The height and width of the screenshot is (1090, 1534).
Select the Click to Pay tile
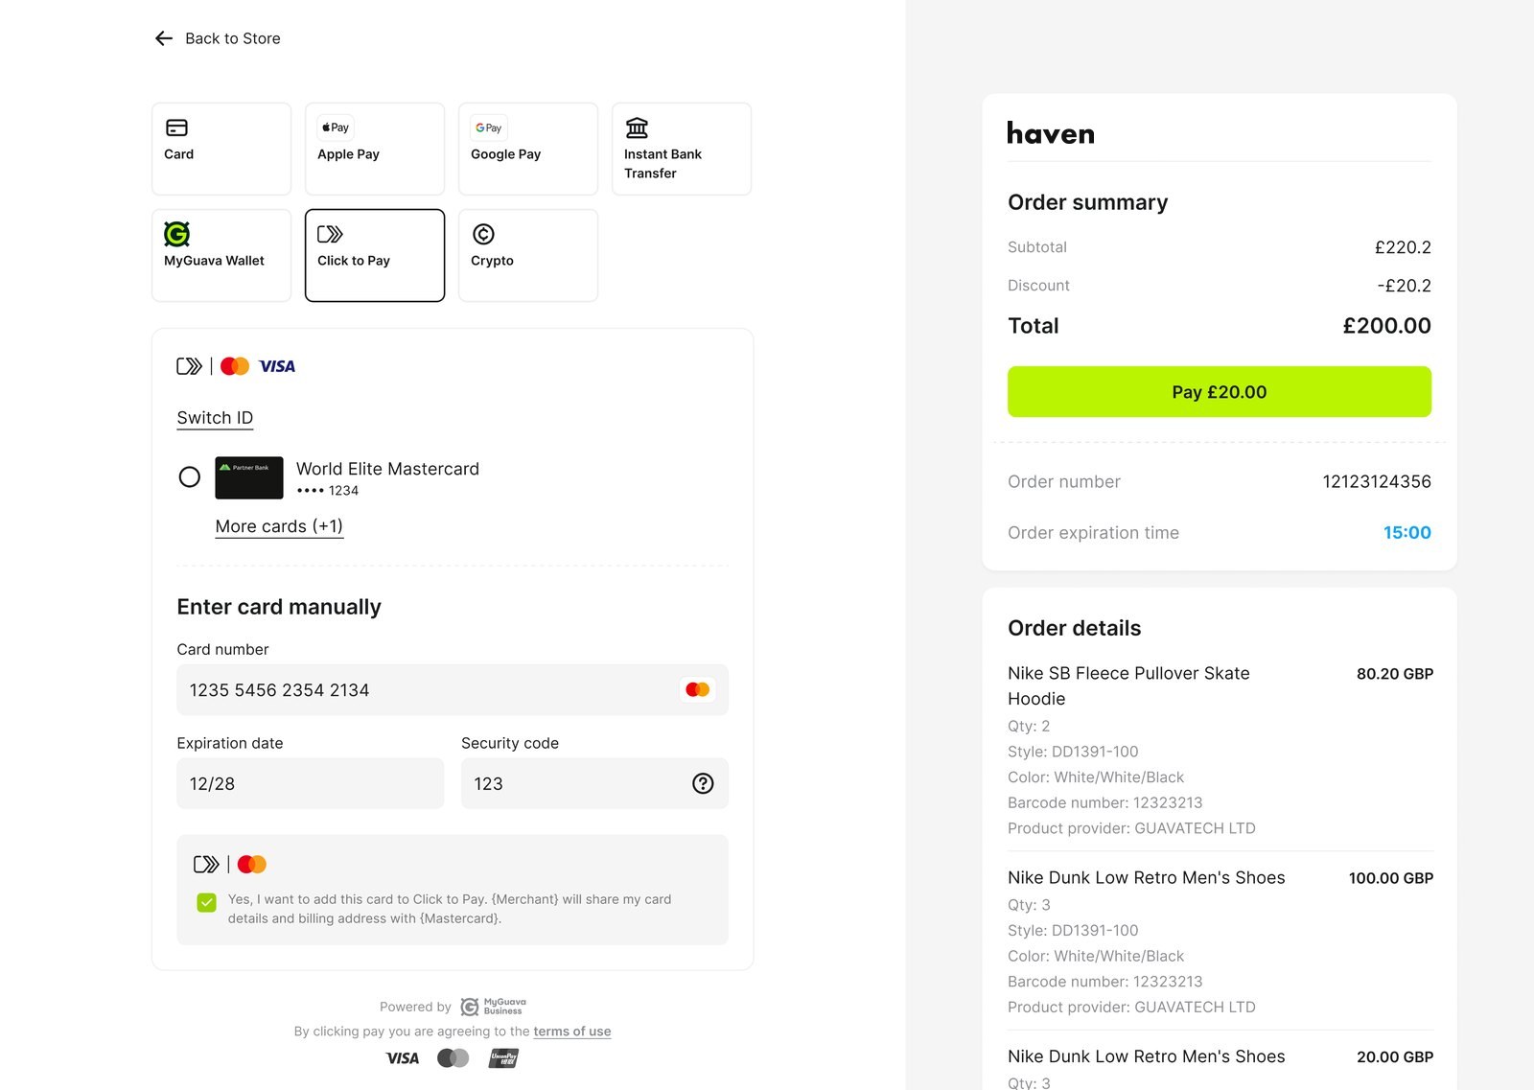[x=375, y=256]
